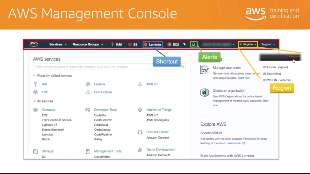Click Create an organization cube icon

click(205, 93)
